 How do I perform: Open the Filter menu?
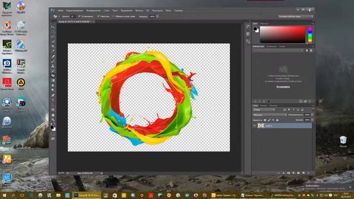pyautogui.click(x=139, y=11)
